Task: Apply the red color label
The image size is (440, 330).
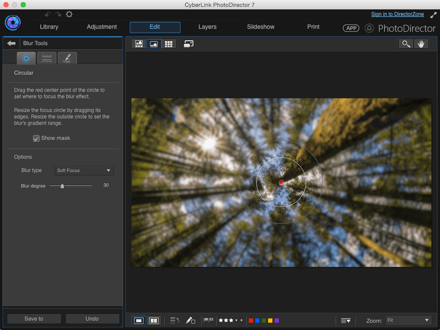Action: coord(251,321)
